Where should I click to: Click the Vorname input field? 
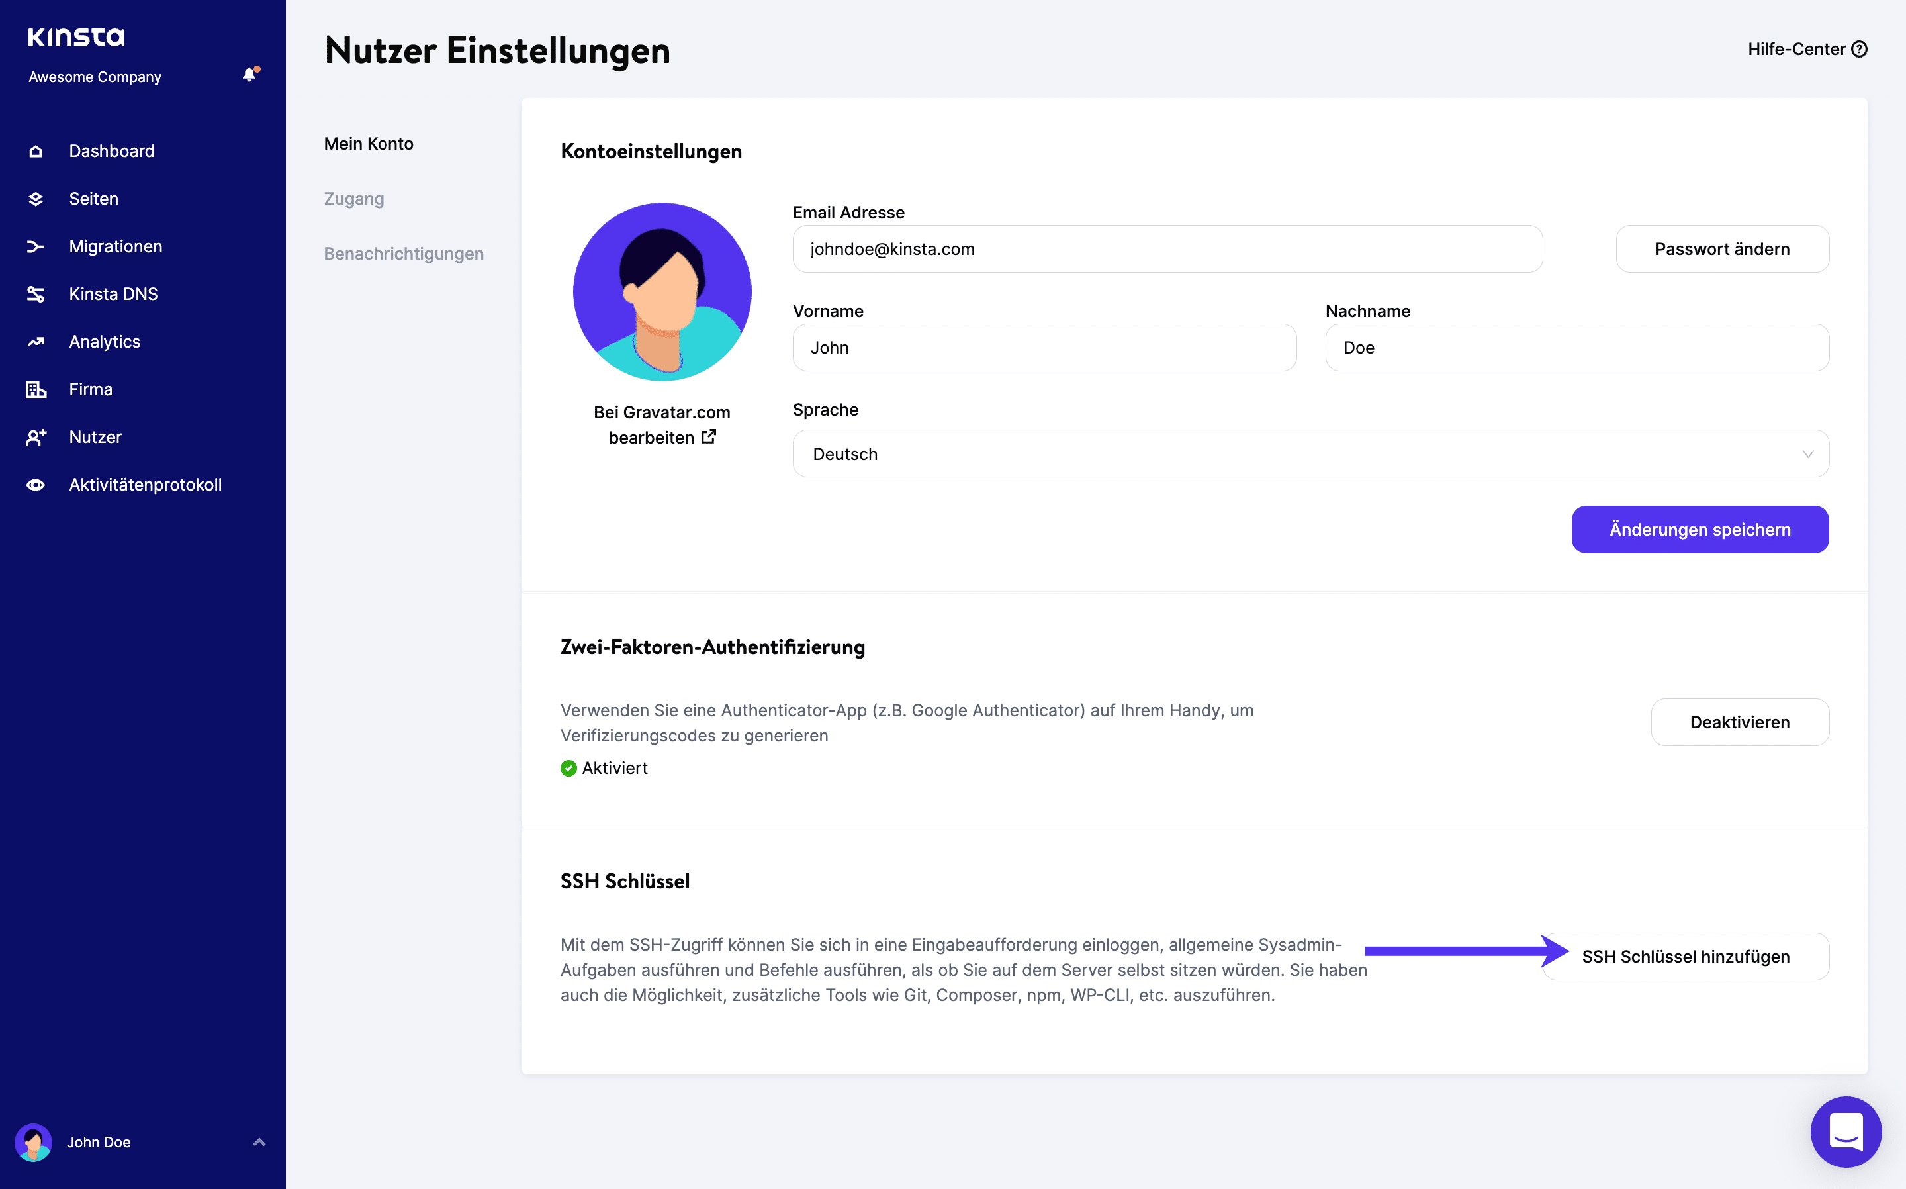tap(1045, 346)
